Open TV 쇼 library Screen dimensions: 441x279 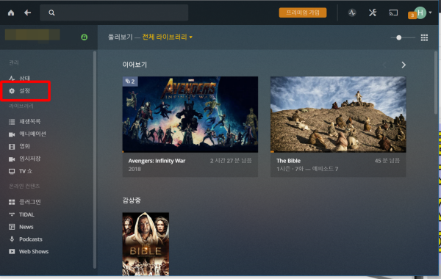26,171
